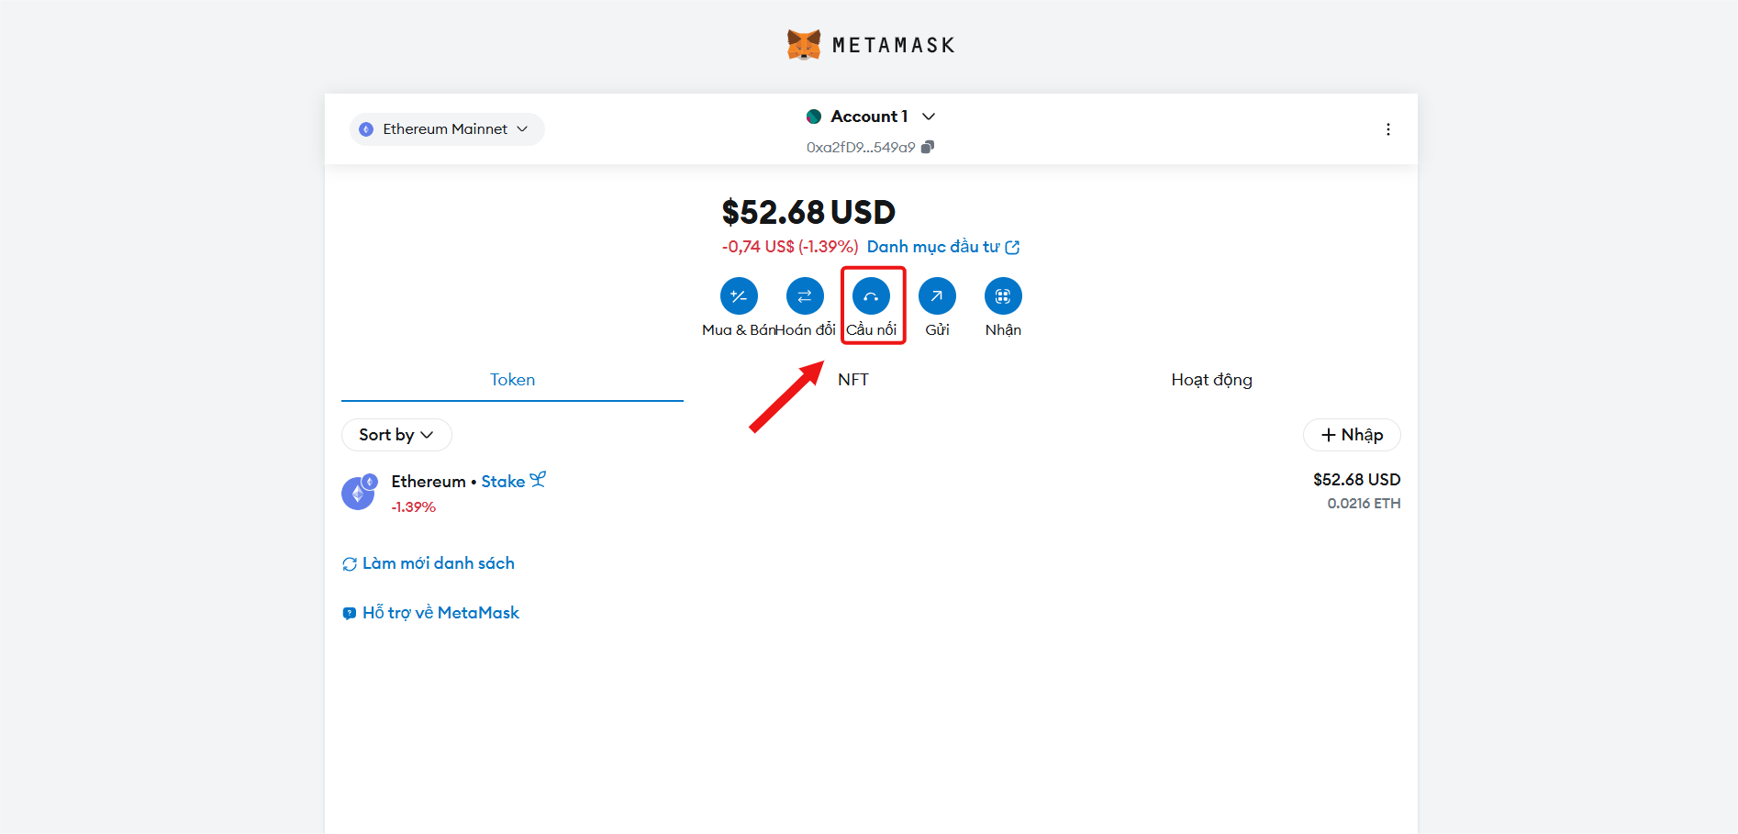Click the 0.0216 ETH amount
The height and width of the screenshot is (834, 1738).
1364,504
